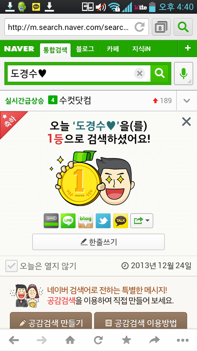197x351 pixels.
Task: Check the 오늘은 열지 않기 checkbox
Action: [11, 266]
